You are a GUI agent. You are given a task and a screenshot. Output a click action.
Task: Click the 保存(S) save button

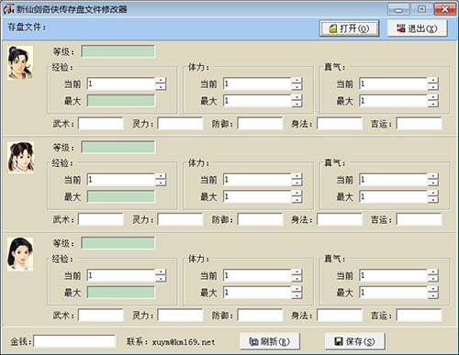tap(354, 341)
